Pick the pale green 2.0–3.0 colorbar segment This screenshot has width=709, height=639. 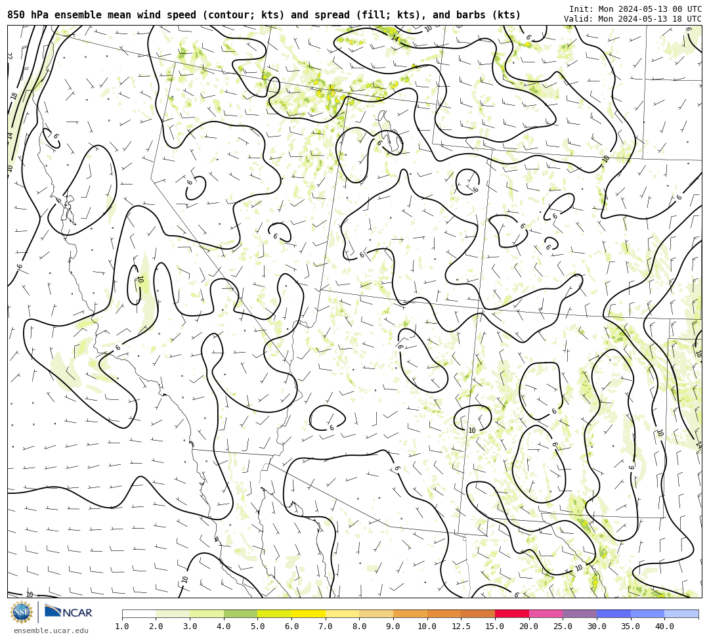(x=173, y=613)
